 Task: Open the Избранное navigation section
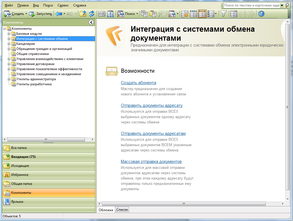click(x=49, y=175)
